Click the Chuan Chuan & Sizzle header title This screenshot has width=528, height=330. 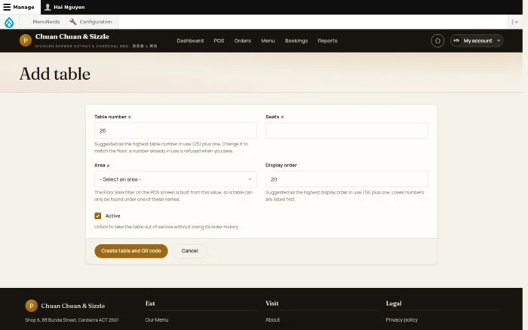pyautogui.click(x=72, y=37)
